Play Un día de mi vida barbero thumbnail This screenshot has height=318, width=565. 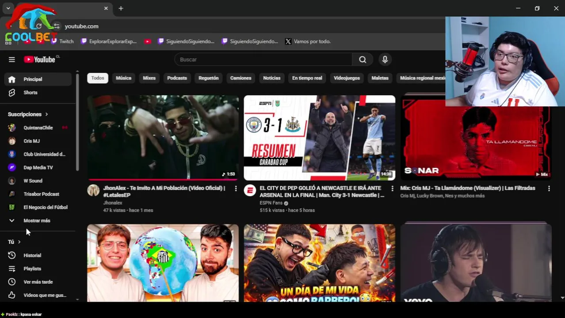320,263
